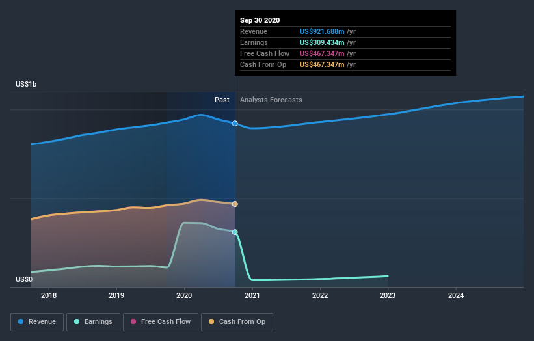
Task: Click the US$0 y-axis label
Action: (24, 279)
